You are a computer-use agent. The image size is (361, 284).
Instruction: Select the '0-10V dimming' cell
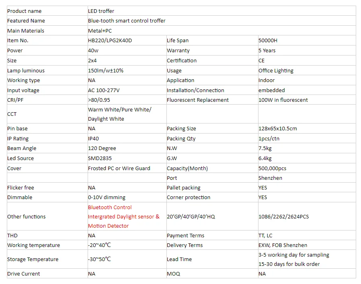coord(107,198)
